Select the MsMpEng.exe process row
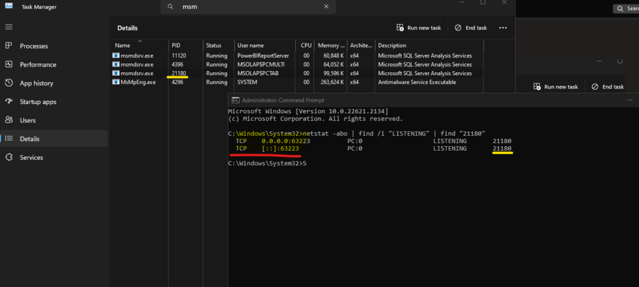 [x=298, y=82]
